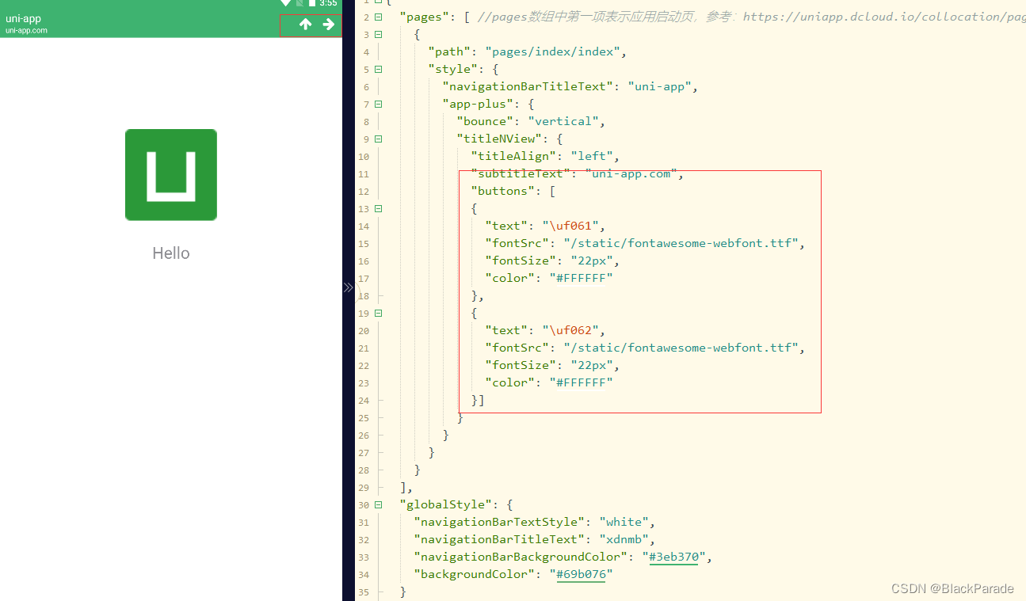Viewport: 1026px width, 601px height.
Task: Click the up arrow button in the app title bar
Action: [305, 24]
